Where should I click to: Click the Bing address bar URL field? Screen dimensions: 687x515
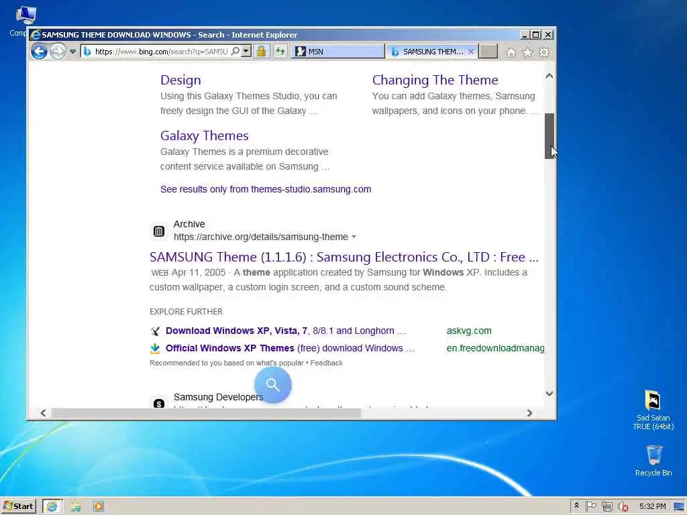(161, 52)
